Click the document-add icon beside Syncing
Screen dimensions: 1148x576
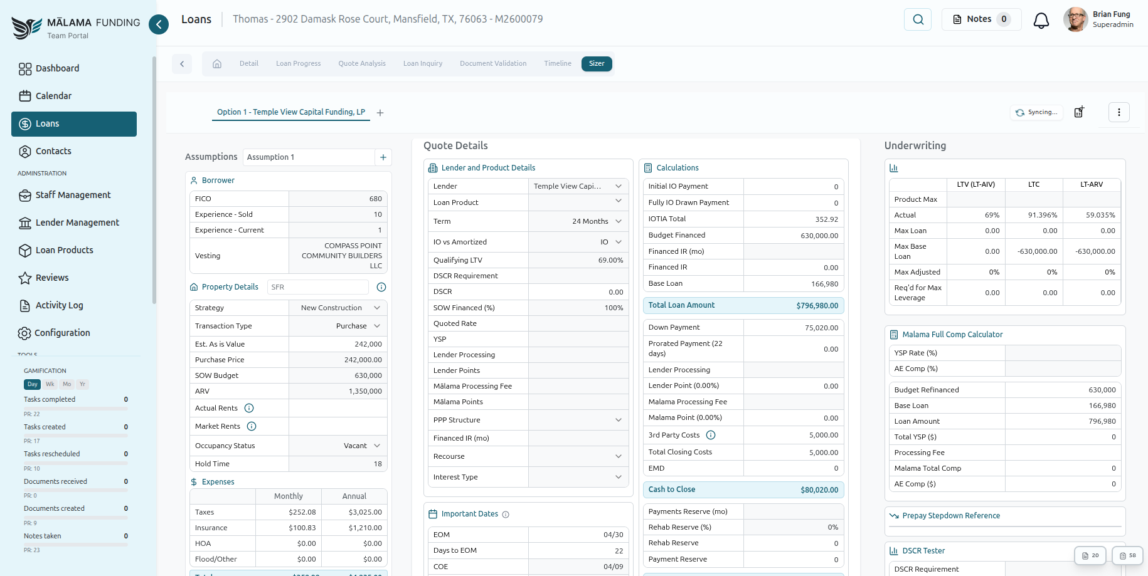point(1080,112)
